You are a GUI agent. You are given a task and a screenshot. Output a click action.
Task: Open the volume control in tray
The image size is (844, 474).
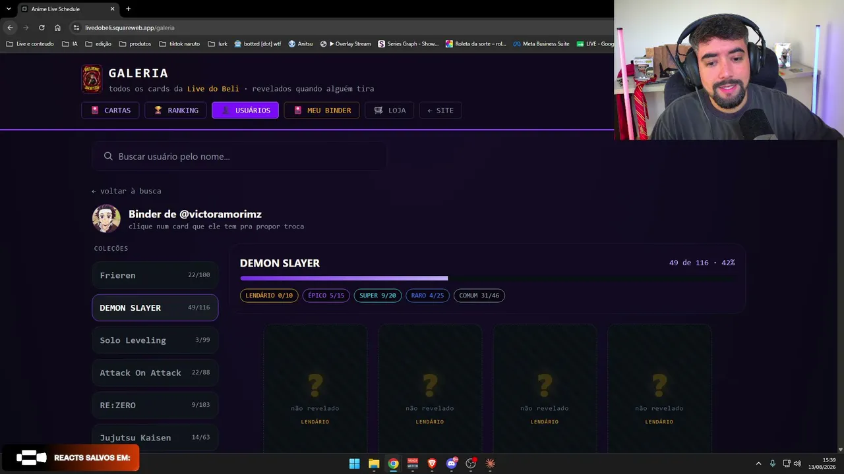pyautogui.click(x=797, y=463)
